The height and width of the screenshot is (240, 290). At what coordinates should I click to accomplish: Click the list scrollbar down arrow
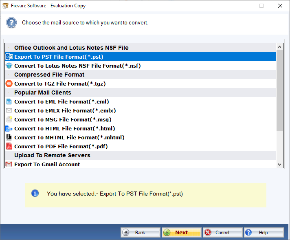279,164
